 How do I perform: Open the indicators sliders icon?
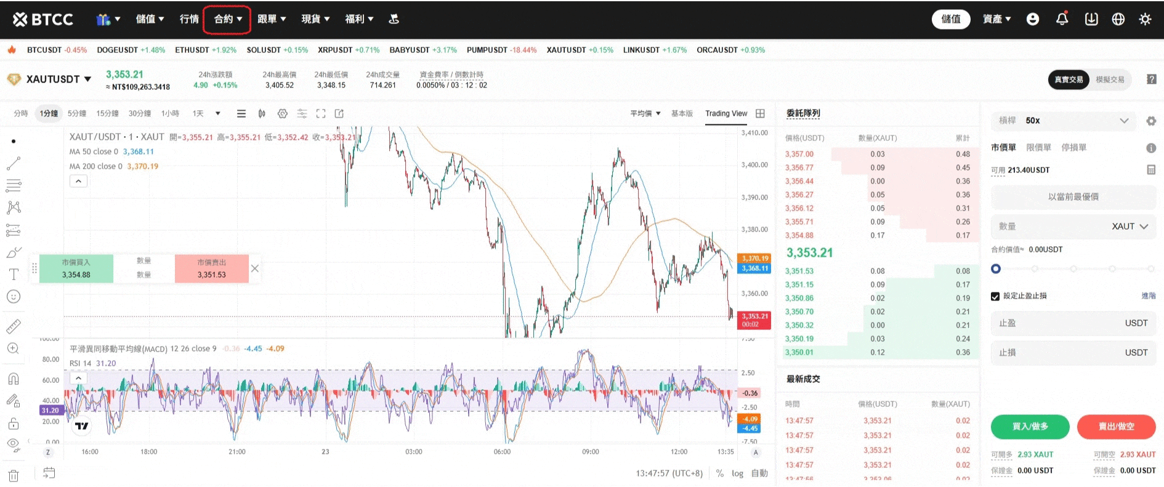(302, 113)
